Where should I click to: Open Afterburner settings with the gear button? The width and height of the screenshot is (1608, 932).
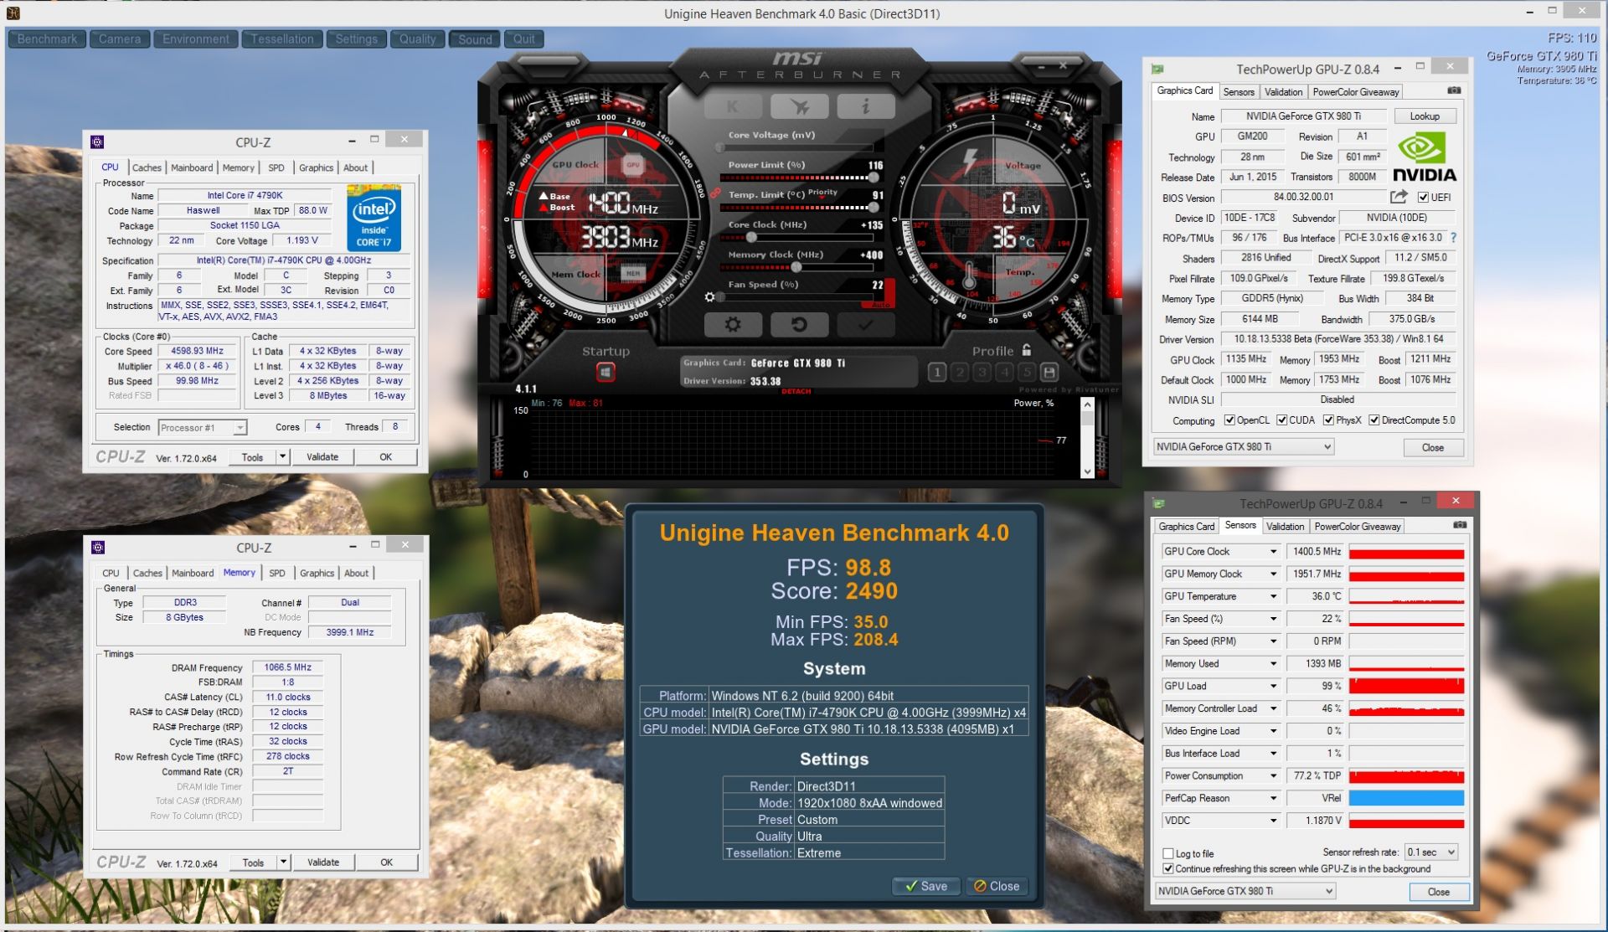733,324
